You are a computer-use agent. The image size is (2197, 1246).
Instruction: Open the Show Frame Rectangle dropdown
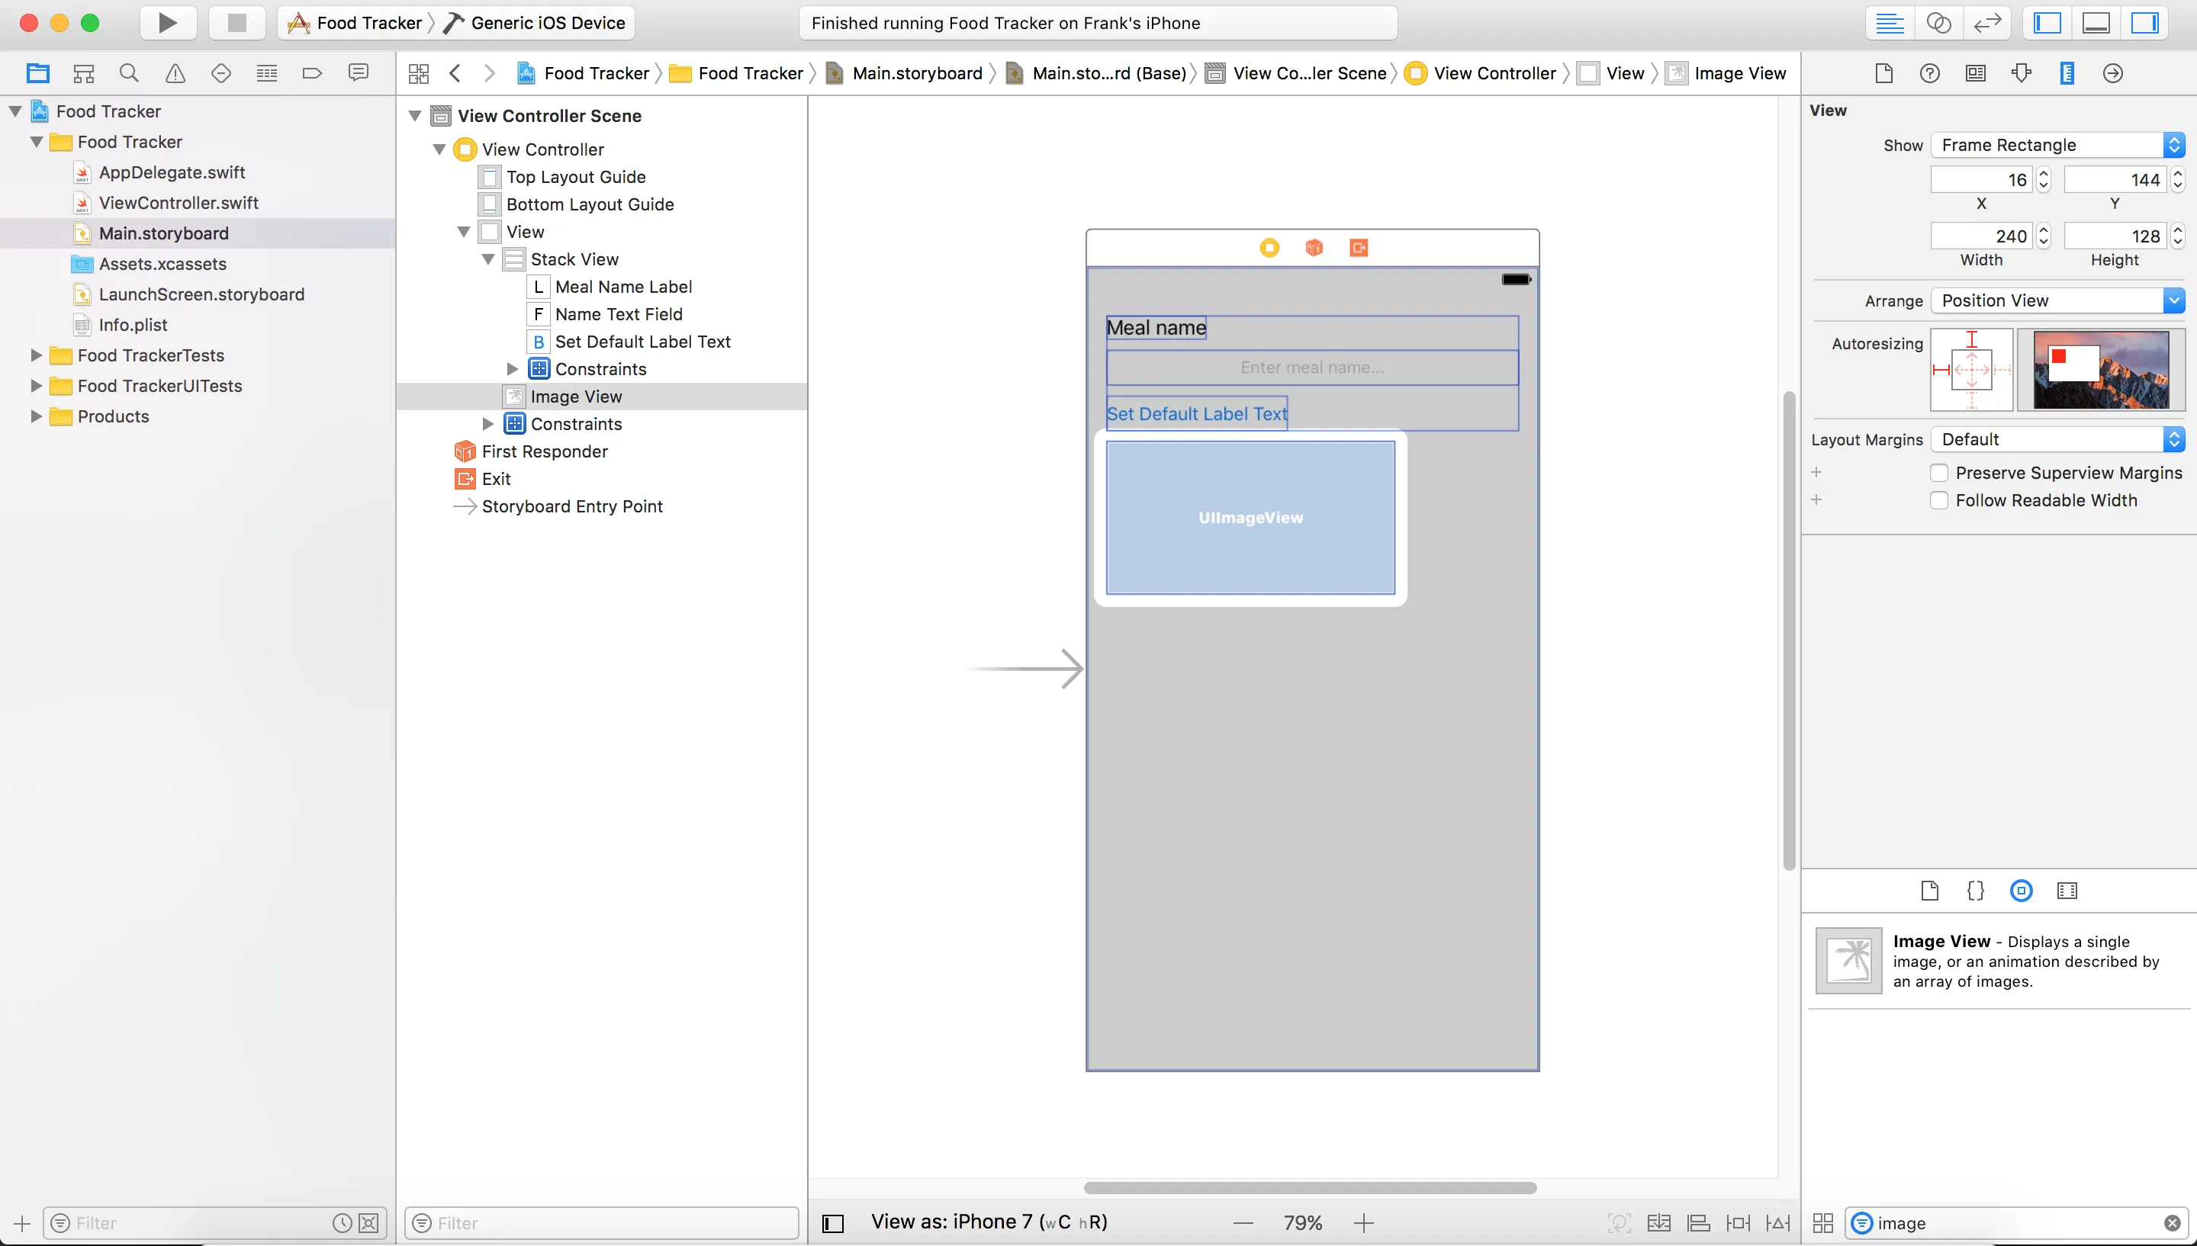point(2057,146)
